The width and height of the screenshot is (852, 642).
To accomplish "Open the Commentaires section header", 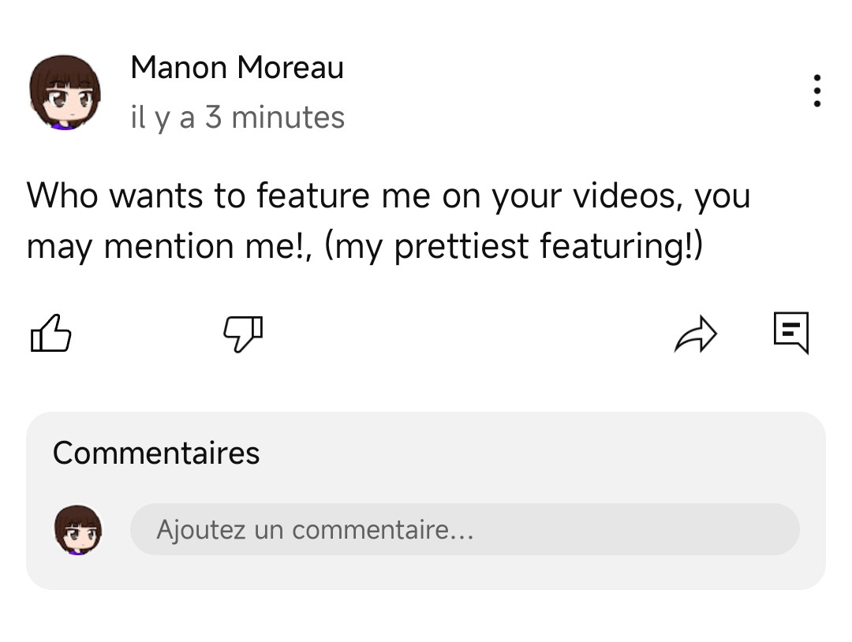I will [x=156, y=453].
